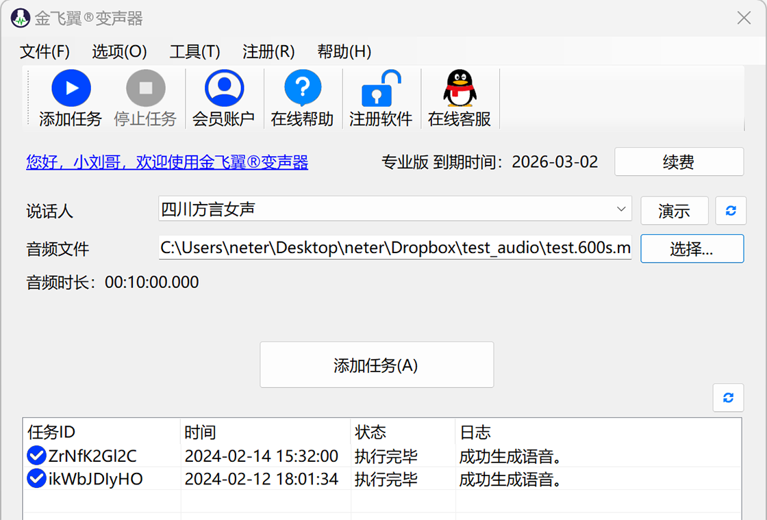767x520 pixels.
Task: Click the audio file path input field
Action: [394, 248]
